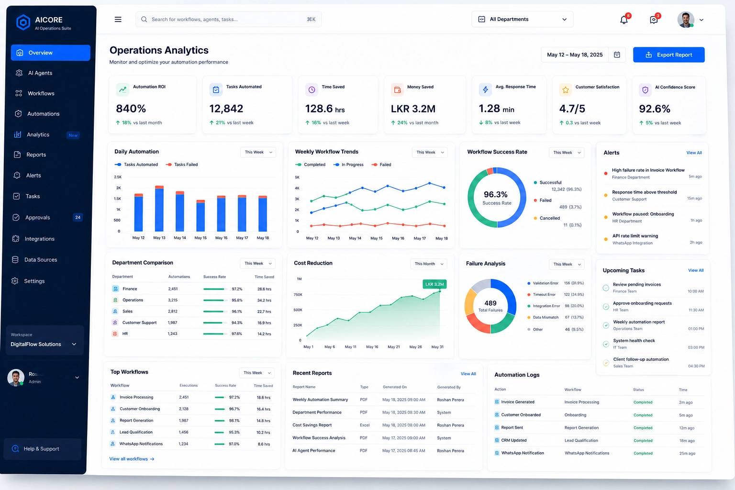Click the hamburger menu icon
This screenshot has width=735, height=490.
coord(118,20)
